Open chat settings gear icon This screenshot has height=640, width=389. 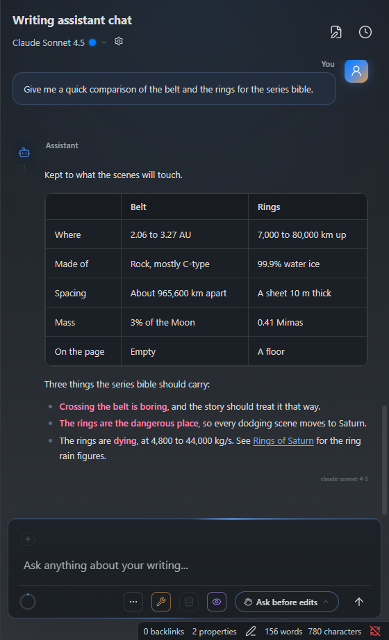(119, 41)
